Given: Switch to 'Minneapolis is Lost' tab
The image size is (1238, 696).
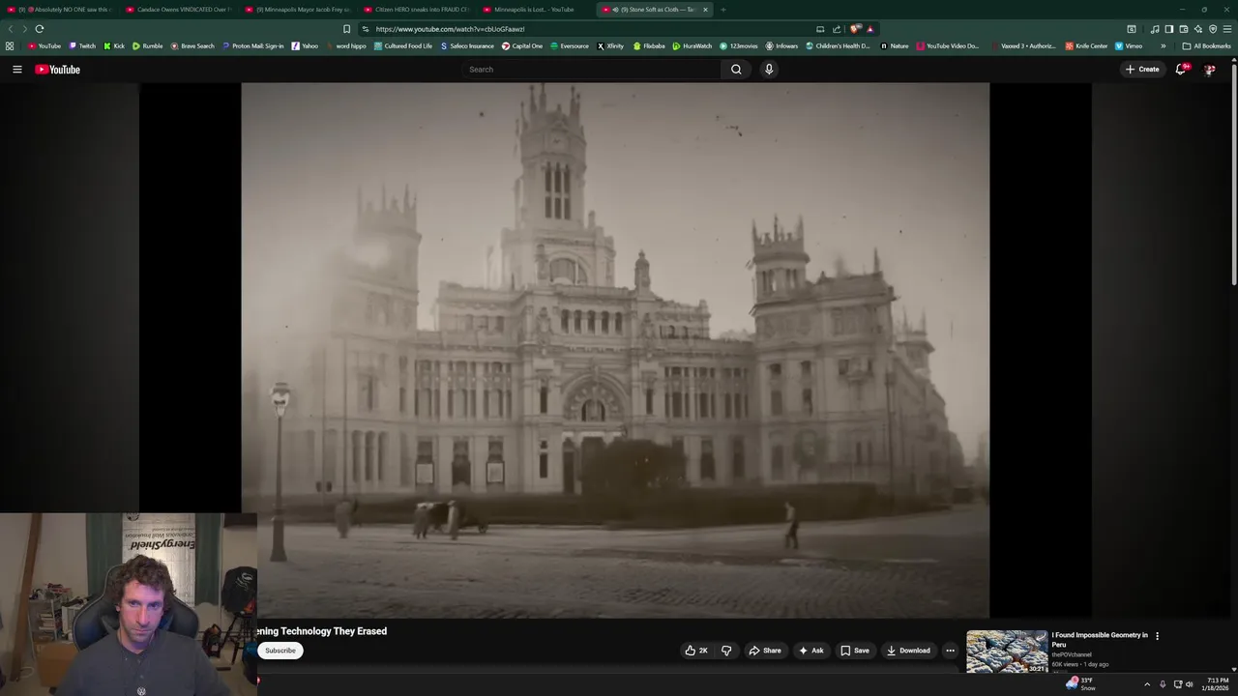Looking at the screenshot, I should click(x=536, y=10).
